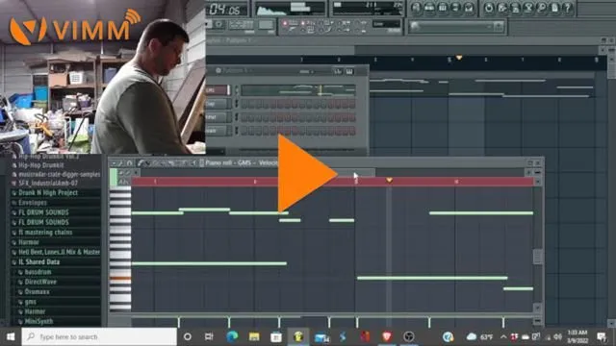Open the mixer view icon in top toolbar
The width and height of the screenshot is (616, 346).
(469, 8)
